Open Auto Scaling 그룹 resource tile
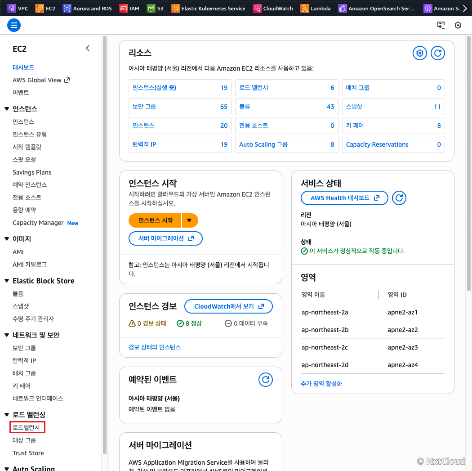This screenshot has width=472, height=471. pyautogui.click(x=287, y=144)
